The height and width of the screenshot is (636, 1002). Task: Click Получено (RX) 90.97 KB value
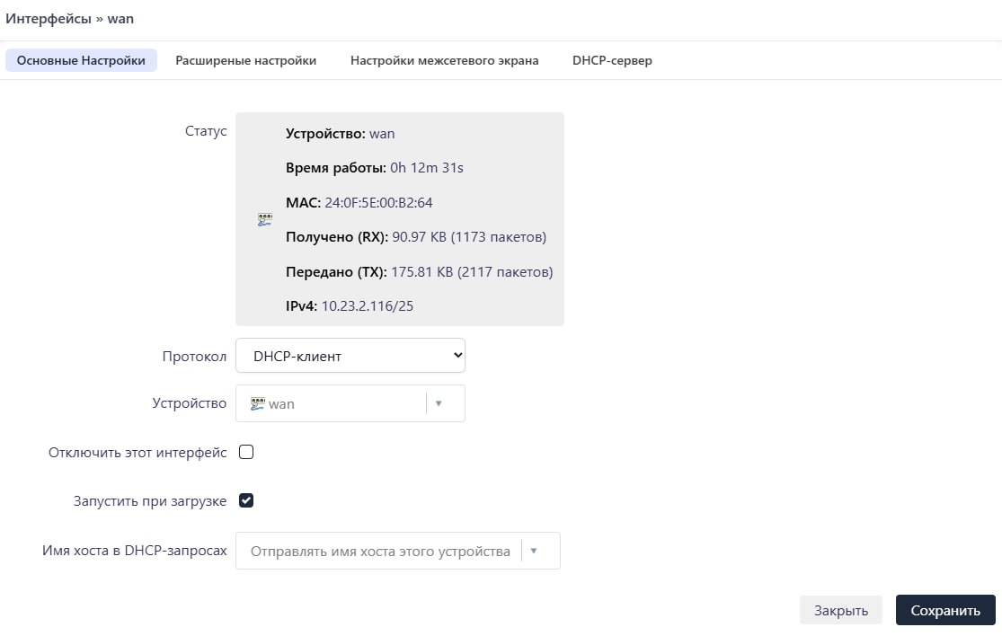tap(469, 237)
